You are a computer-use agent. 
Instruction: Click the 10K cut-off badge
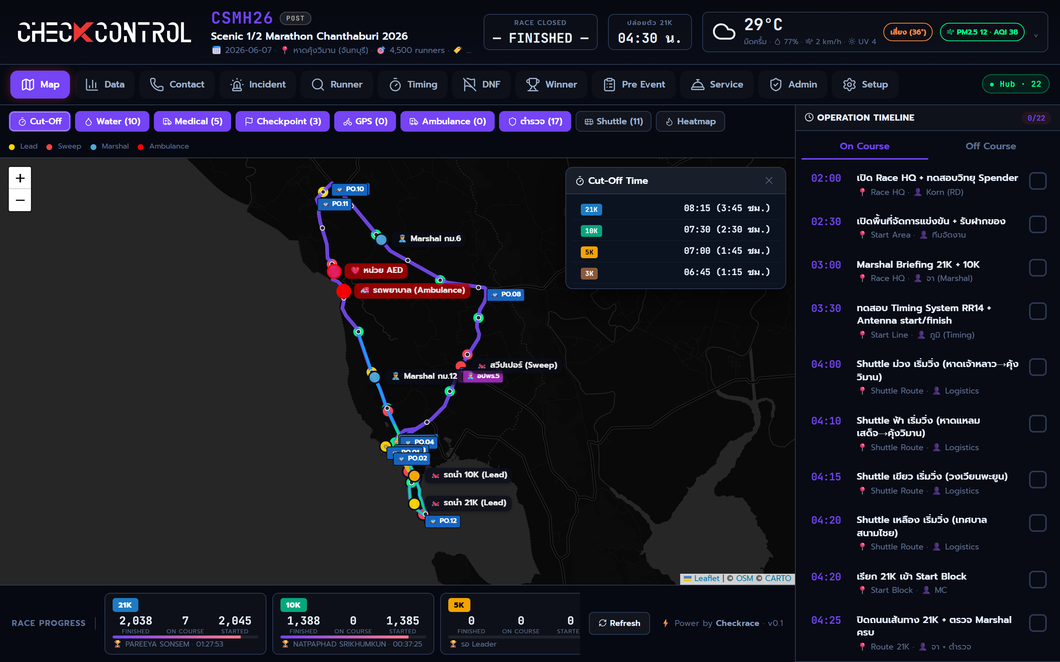click(x=591, y=231)
